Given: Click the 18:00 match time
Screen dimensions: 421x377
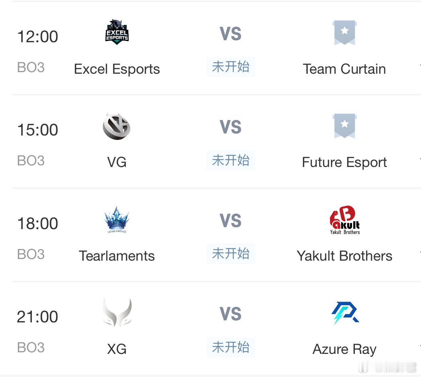Looking at the screenshot, I should [37, 223].
